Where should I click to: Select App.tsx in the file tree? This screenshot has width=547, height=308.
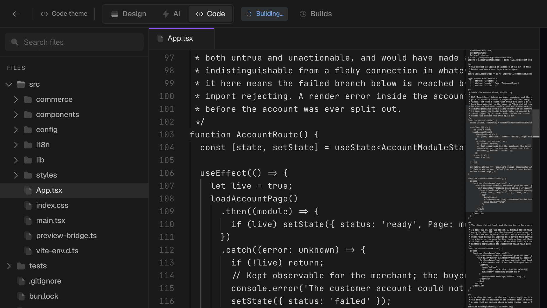click(74, 190)
